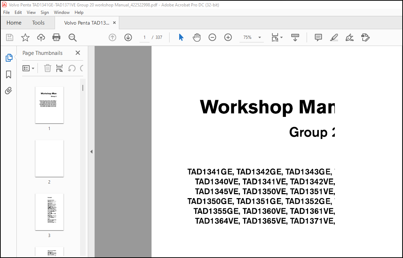403x258 pixels.
Task: Click the current page number field
Action: click(x=145, y=37)
